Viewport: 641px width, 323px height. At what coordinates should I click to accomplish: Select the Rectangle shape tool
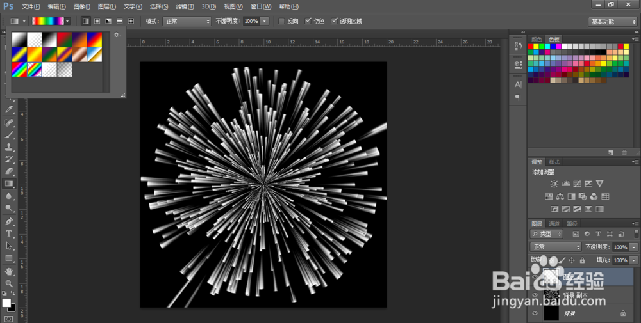[x=9, y=258]
